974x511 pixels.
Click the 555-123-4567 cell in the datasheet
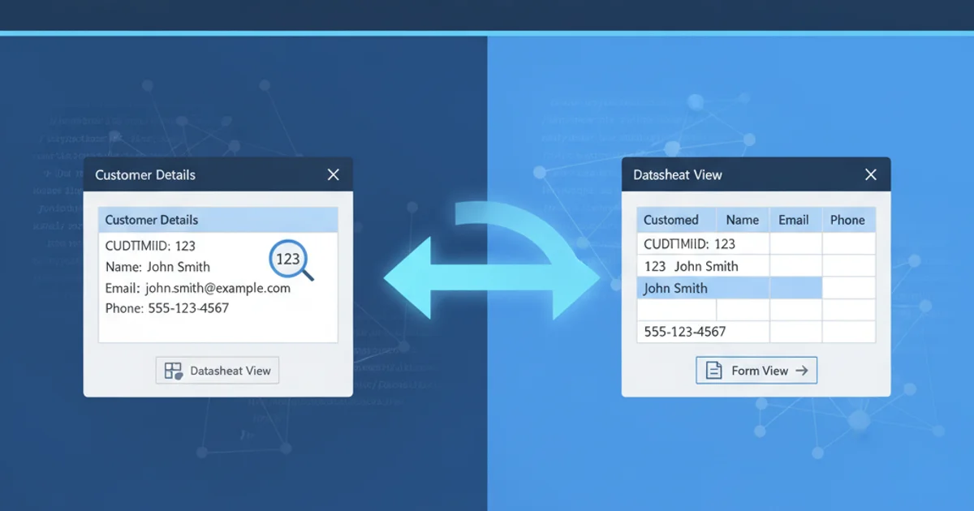coord(685,332)
